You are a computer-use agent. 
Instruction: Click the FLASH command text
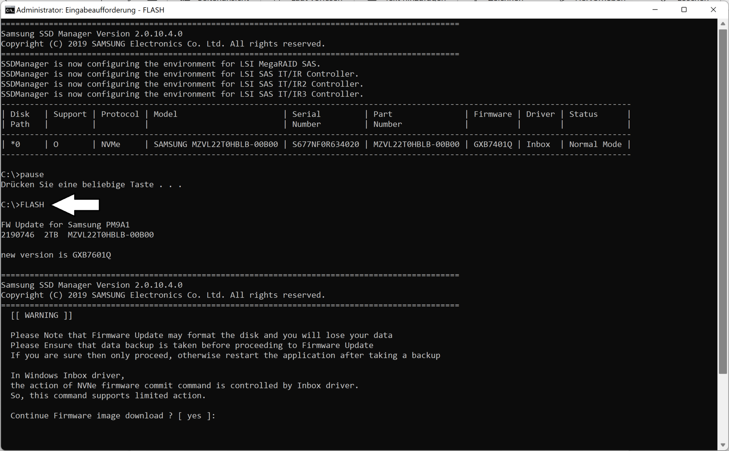(32, 205)
